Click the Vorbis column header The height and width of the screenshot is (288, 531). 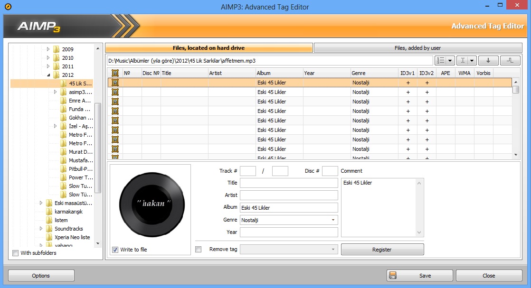point(484,73)
